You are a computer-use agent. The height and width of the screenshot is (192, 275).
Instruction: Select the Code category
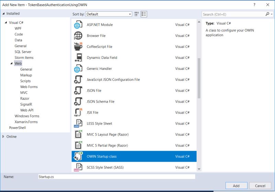click(x=19, y=34)
